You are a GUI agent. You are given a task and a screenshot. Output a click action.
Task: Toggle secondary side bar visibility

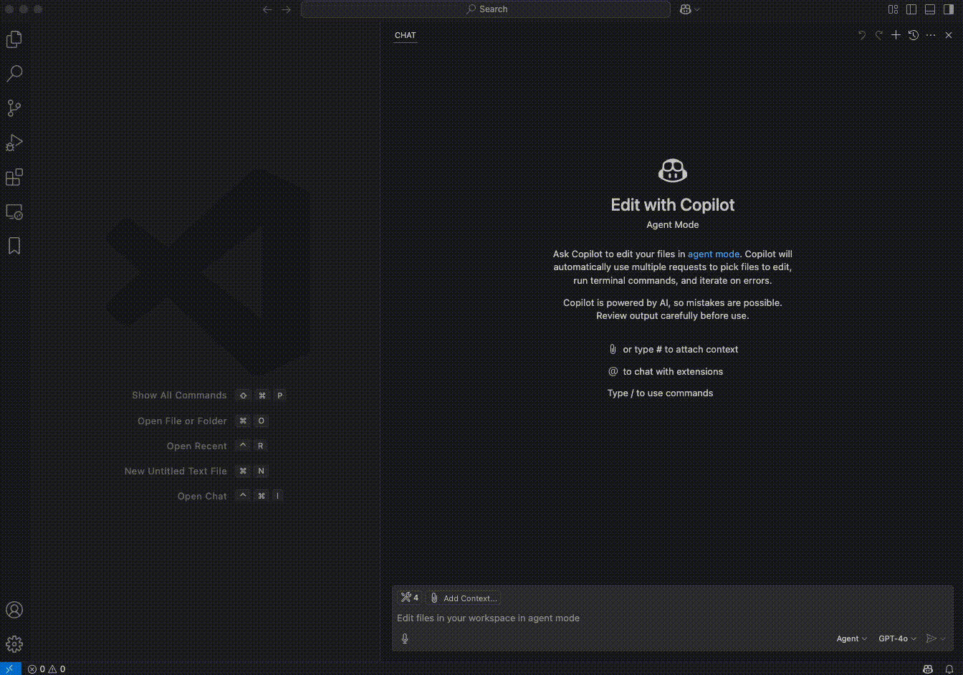[x=949, y=9]
